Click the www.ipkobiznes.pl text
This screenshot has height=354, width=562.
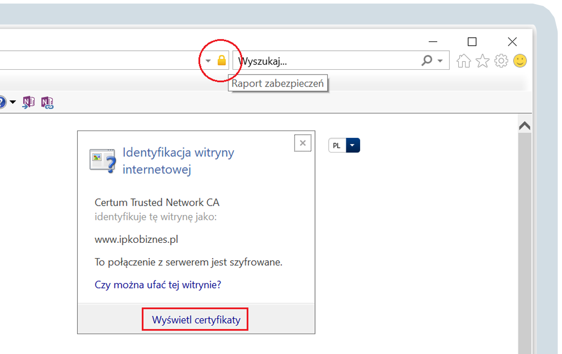tap(136, 239)
